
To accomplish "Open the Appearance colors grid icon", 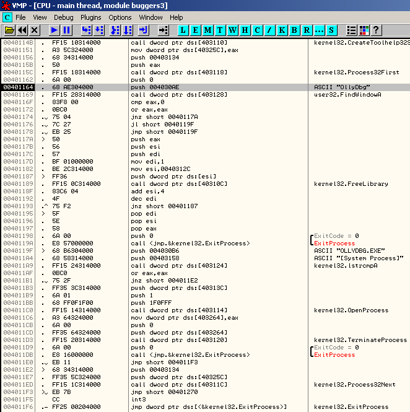I will (x=364, y=30).
